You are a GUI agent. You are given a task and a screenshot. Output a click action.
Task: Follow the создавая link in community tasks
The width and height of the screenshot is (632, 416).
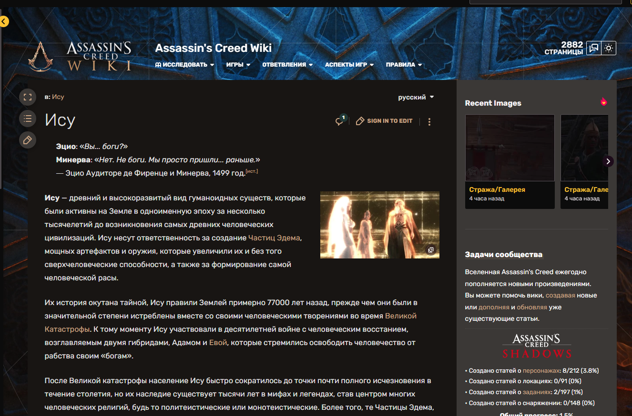tap(561, 296)
